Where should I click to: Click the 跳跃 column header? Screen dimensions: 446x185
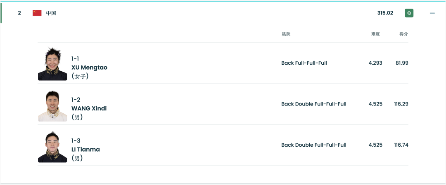pyautogui.click(x=286, y=34)
